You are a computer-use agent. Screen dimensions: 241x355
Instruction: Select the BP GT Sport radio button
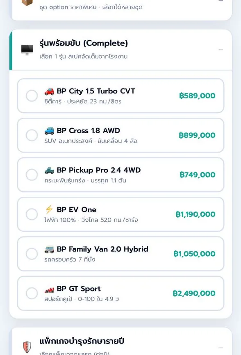32,293
